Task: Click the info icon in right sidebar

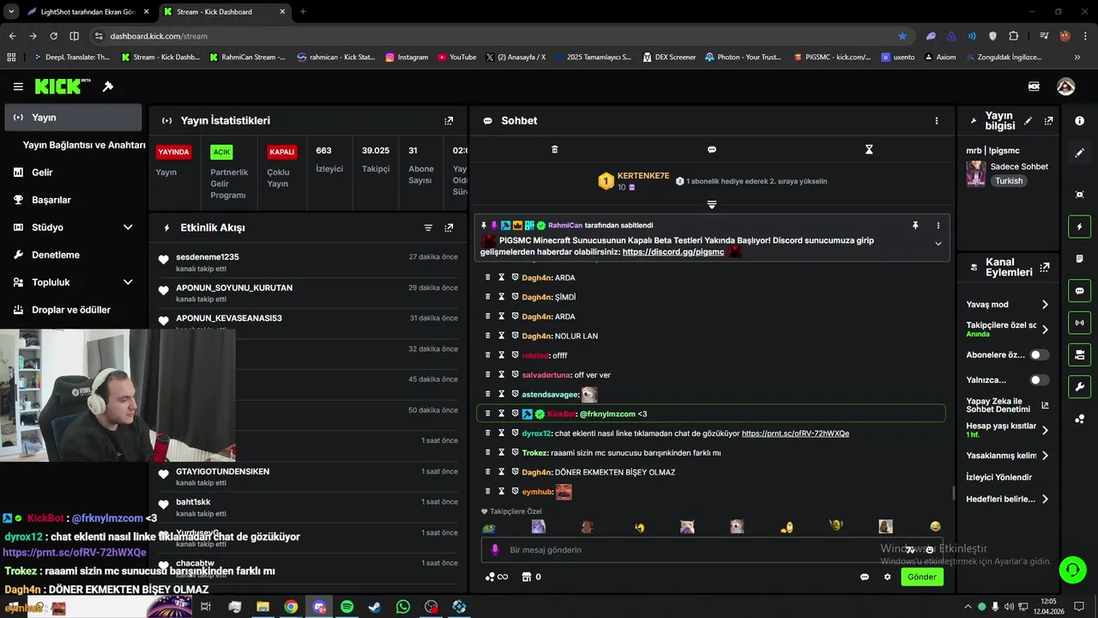Action: pos(1079,121)
